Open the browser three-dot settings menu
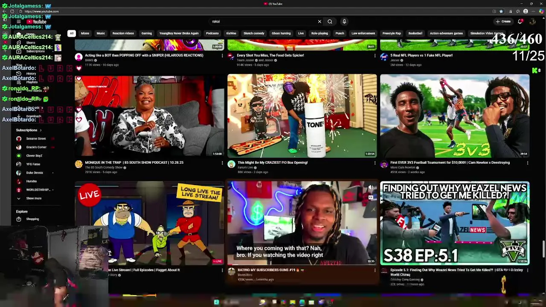546x307 pixels. click(x=534, y=12)
